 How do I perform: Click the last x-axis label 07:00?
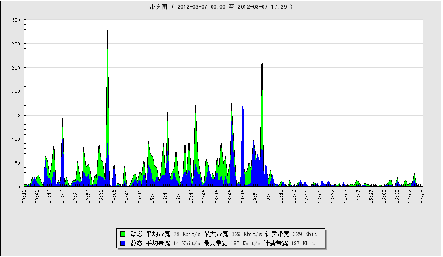423,196
